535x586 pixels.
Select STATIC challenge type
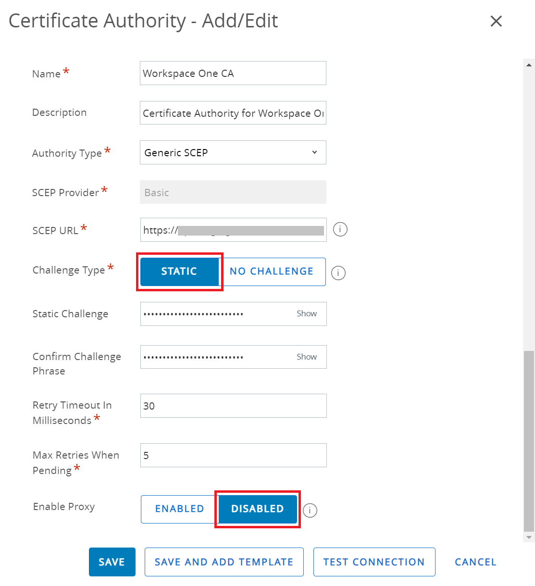point(179,272)
